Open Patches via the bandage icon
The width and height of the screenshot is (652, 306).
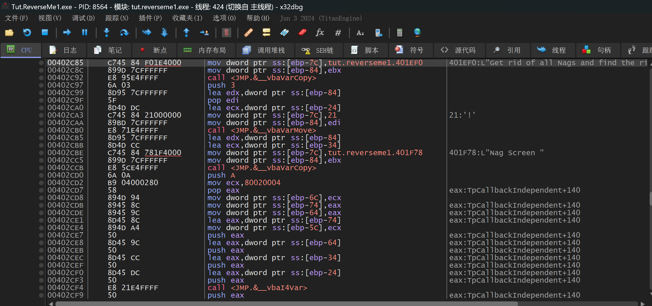click(x=248, y=33)
